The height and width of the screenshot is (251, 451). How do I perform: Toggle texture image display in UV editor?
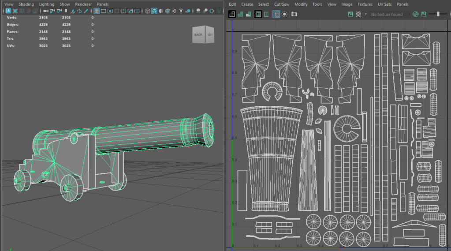(x=350, y=14)
